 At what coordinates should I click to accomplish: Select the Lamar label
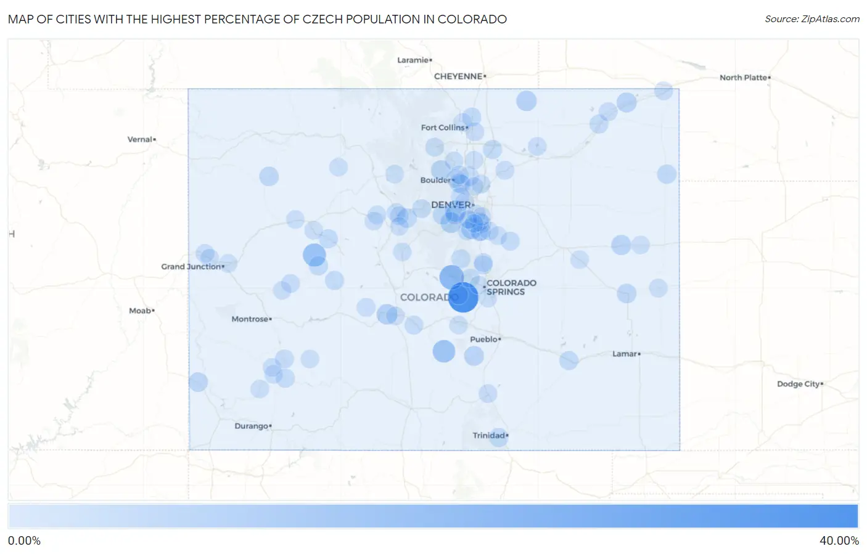coord(624,354)
